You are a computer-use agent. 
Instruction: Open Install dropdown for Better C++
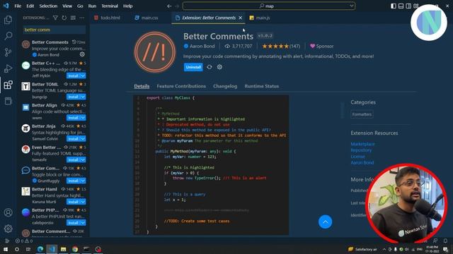tap(83, 75)
